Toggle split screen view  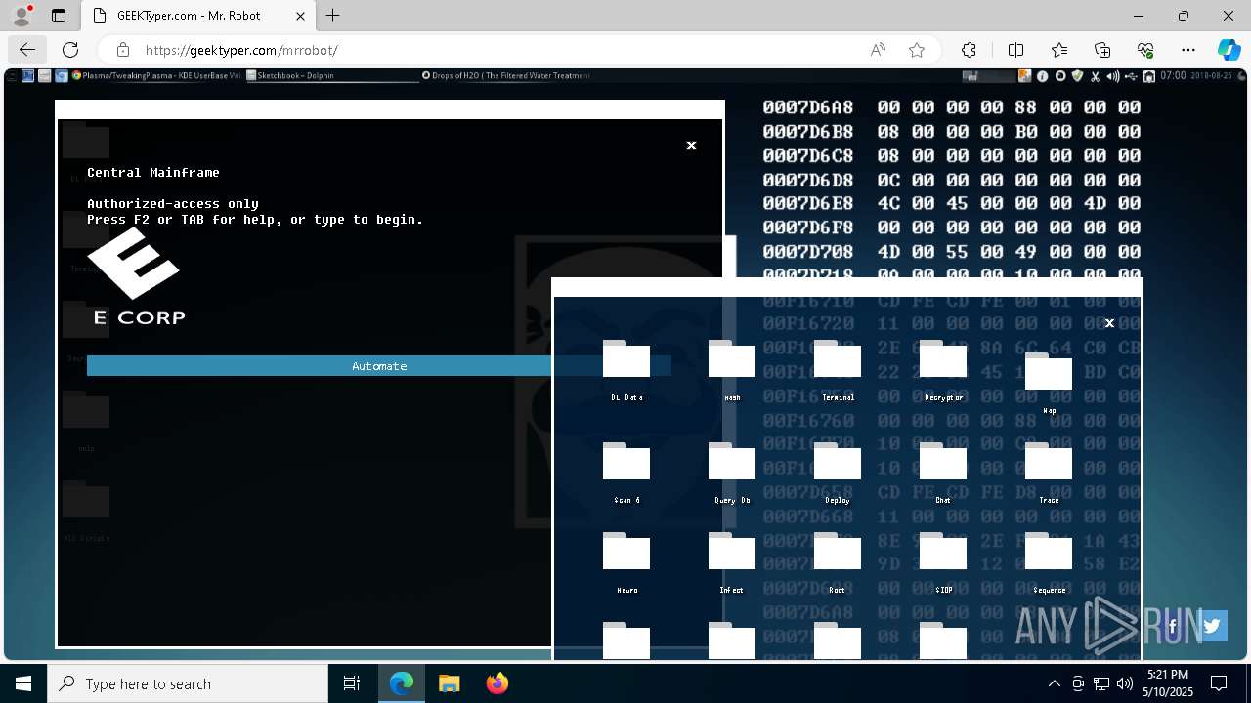click(x=1015, y=50)
